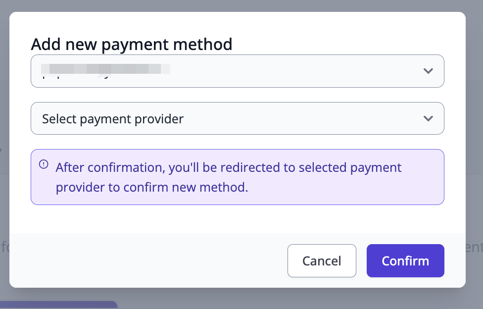
Task: Click the info circle icon in notice
Action: click(44, 165)
